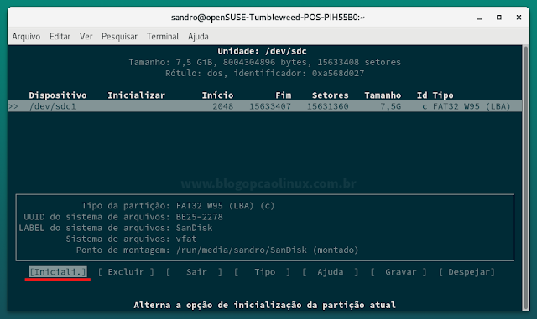Choose the [ Gravar ] option
This screenshot has width=537, height=319.
click(399, 272)
